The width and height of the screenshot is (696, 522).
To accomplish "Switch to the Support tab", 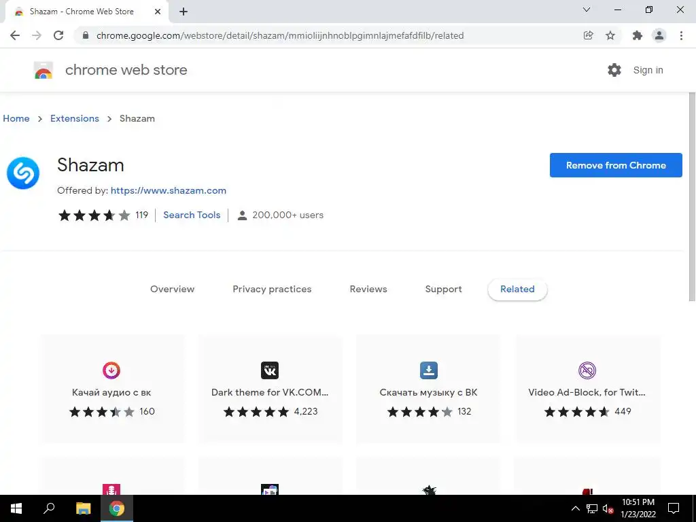I will 443,289.
